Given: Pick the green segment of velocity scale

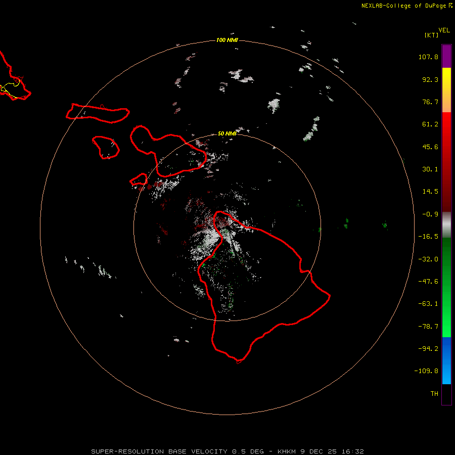Looking at the screenshot, I should tap(446, 287).
